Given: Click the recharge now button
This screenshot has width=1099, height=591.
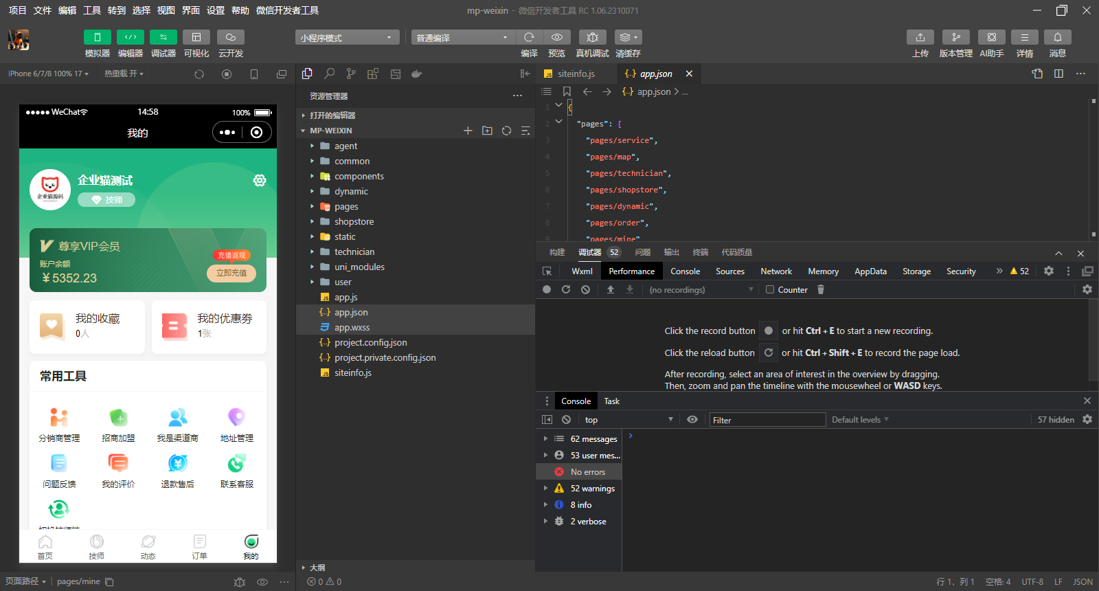Looking at the screenshot, I should 231,273.
